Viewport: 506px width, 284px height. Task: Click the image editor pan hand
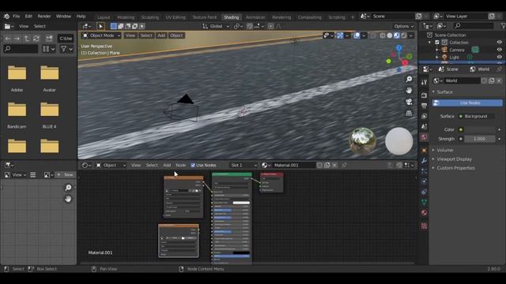(x=68, y=199)
